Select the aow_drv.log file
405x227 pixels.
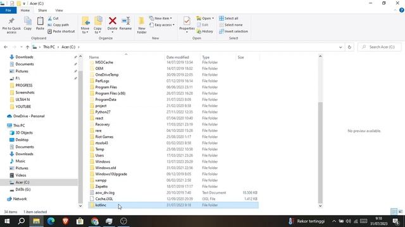[104, 193]
